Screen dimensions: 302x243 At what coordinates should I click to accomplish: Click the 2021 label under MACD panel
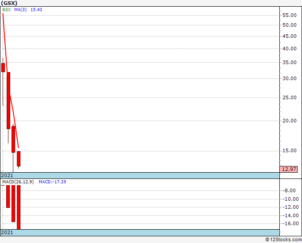click(7, 232)
